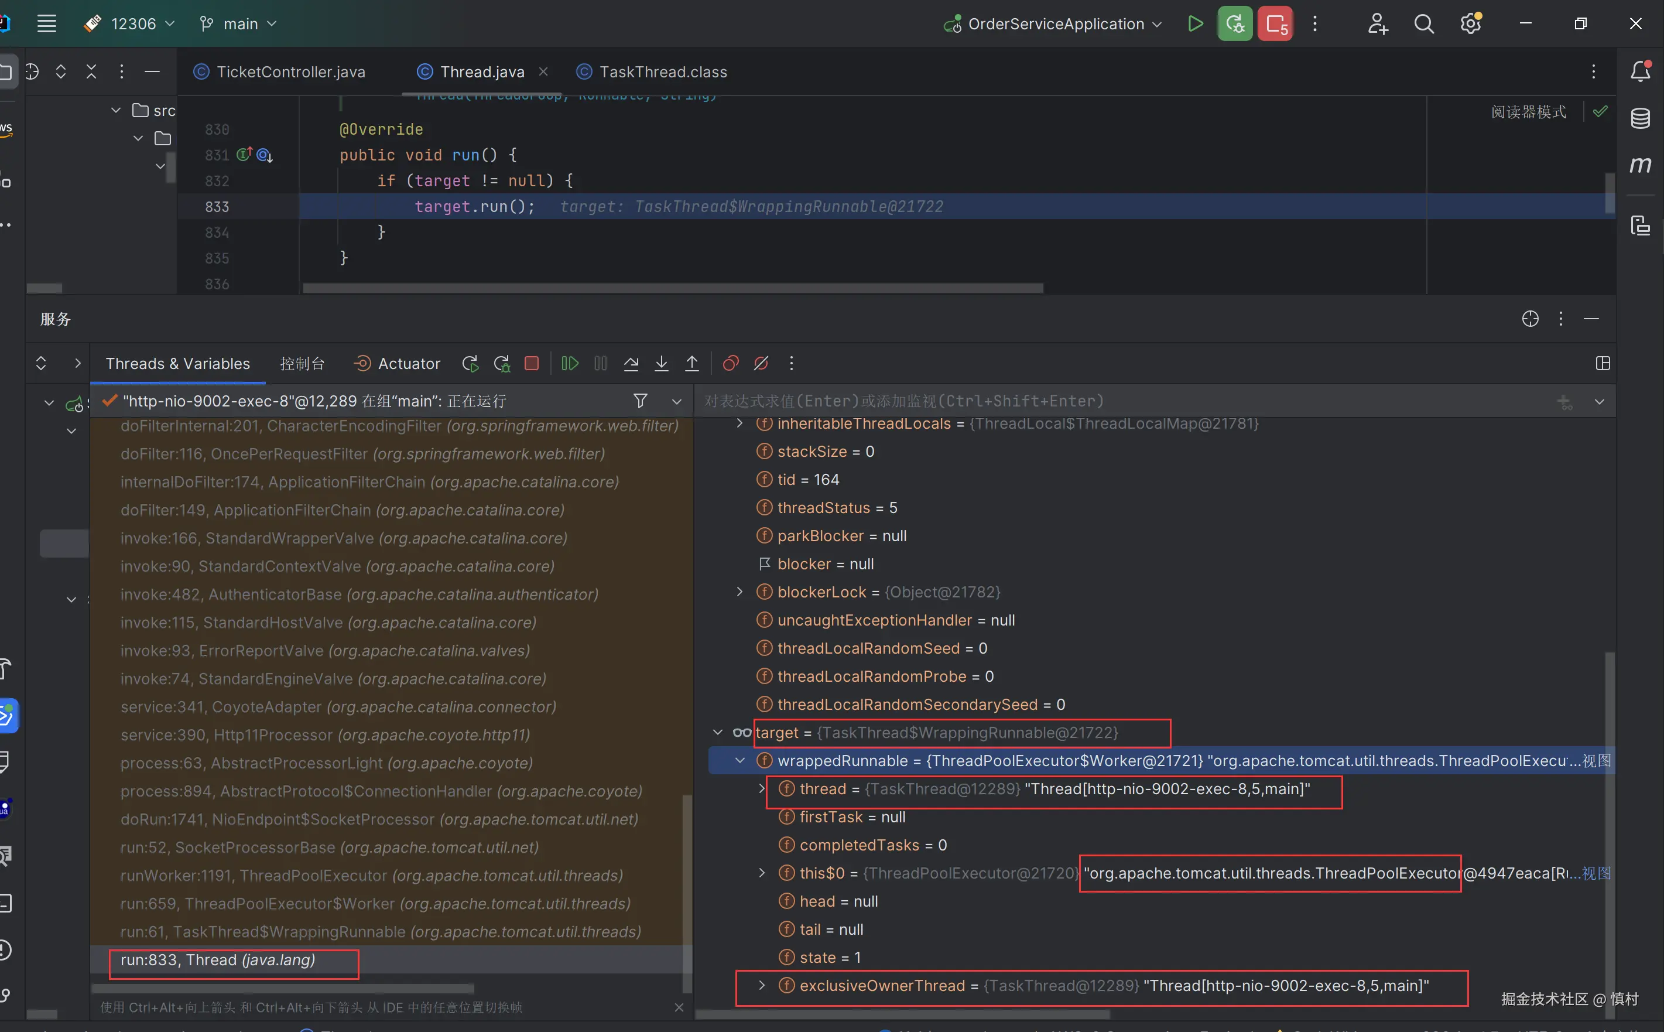Open View Breakpoints red circles icon
Viewport: 1664px width, 1032px height.
tap(731, 363)
